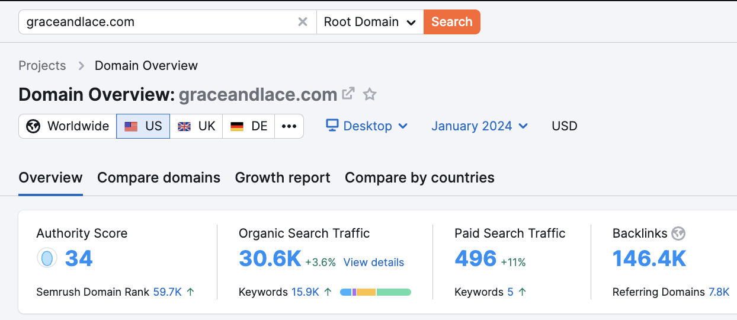Open graceandlace.com external link icon
Image resolution: width=737 pixels, height=320 pixels.
click(x=348, y=94)
